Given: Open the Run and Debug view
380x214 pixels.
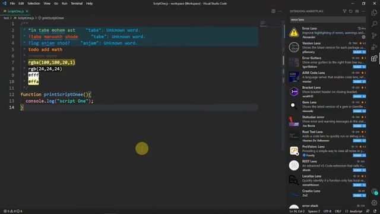Looking at the screenshot, I should [374, 47].
